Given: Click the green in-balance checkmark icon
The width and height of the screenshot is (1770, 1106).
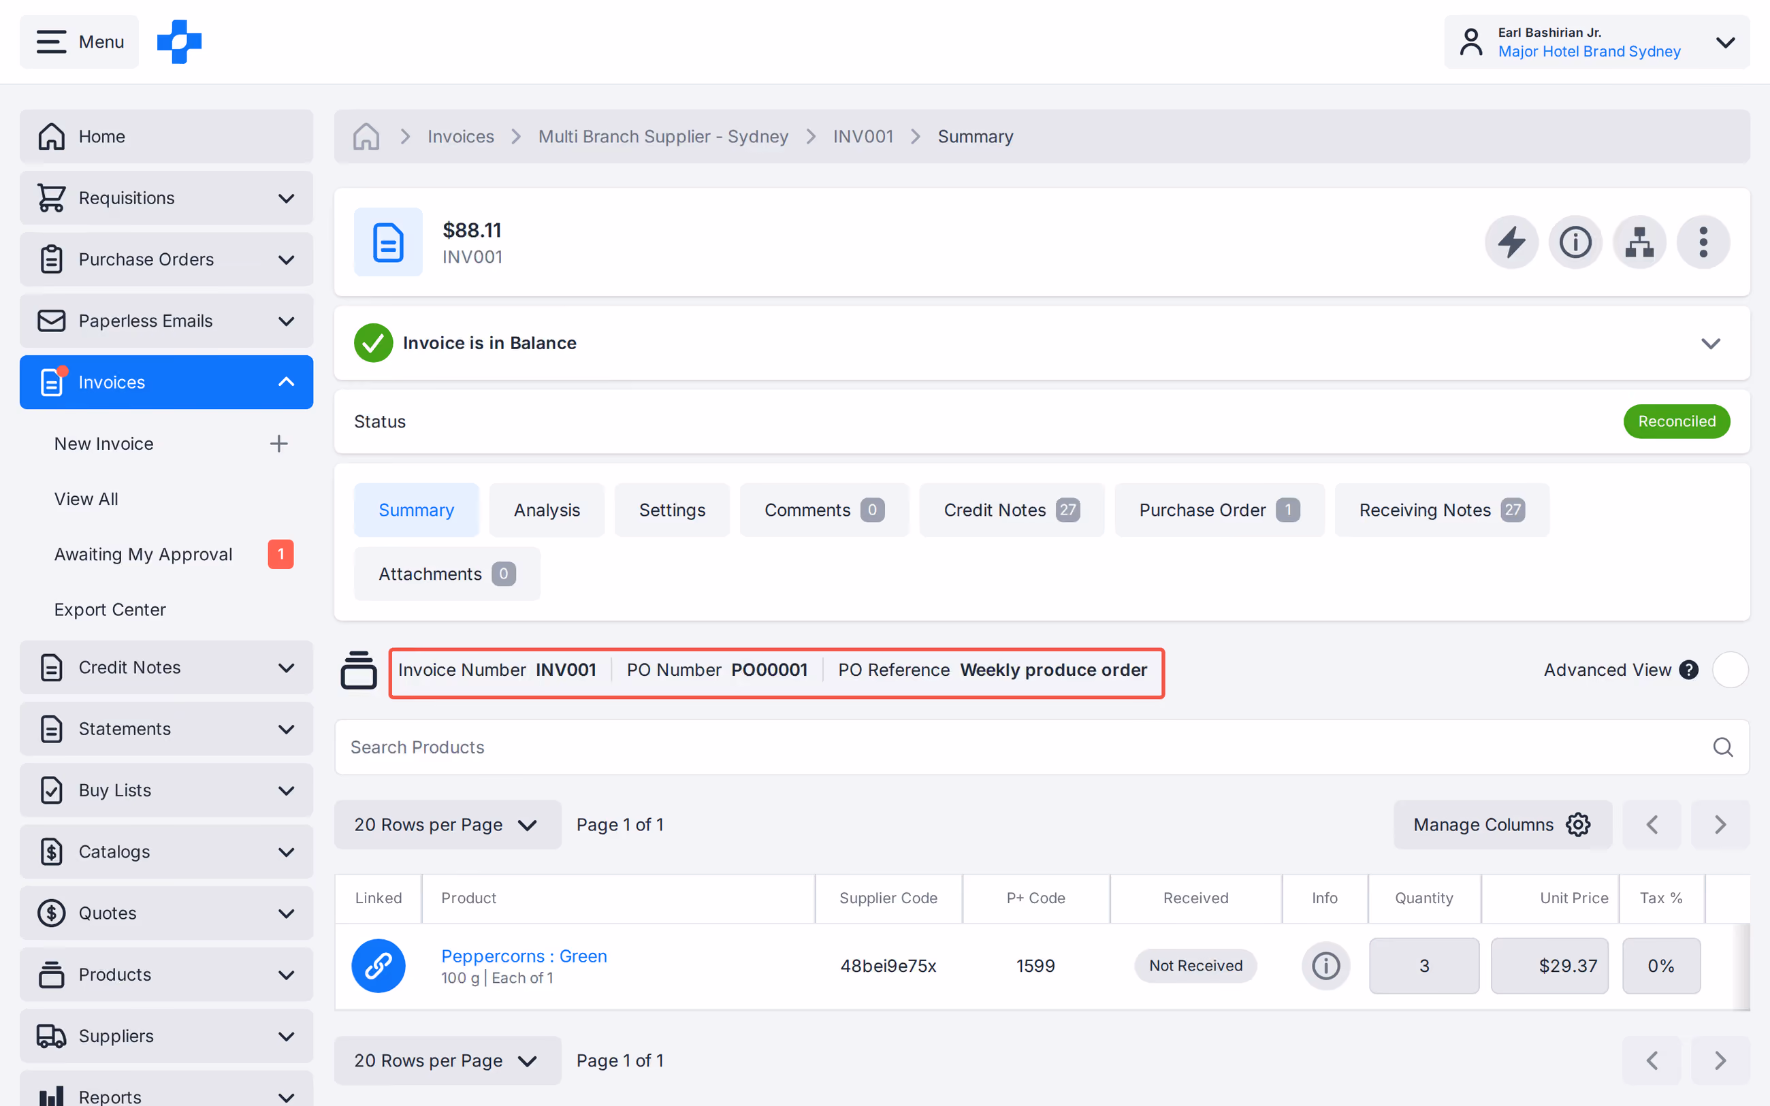Looking at the screenshot, I should click(x=373, y=343).
